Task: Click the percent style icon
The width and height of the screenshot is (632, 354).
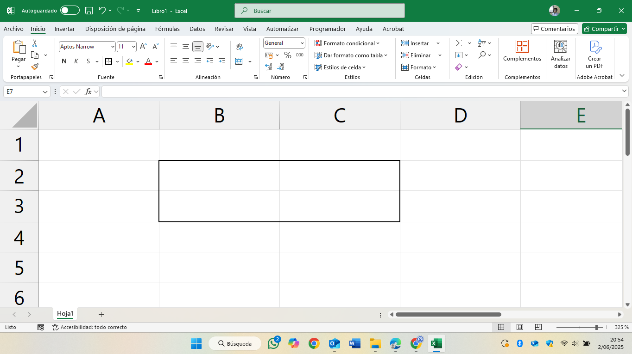Action: pos(288,55)
